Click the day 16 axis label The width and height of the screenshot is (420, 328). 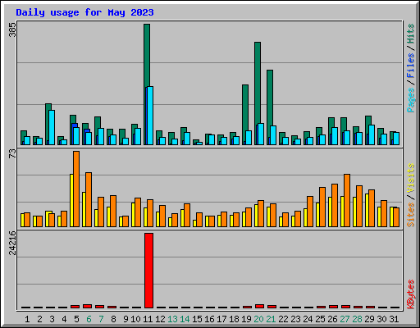click(x=209, y=319)
